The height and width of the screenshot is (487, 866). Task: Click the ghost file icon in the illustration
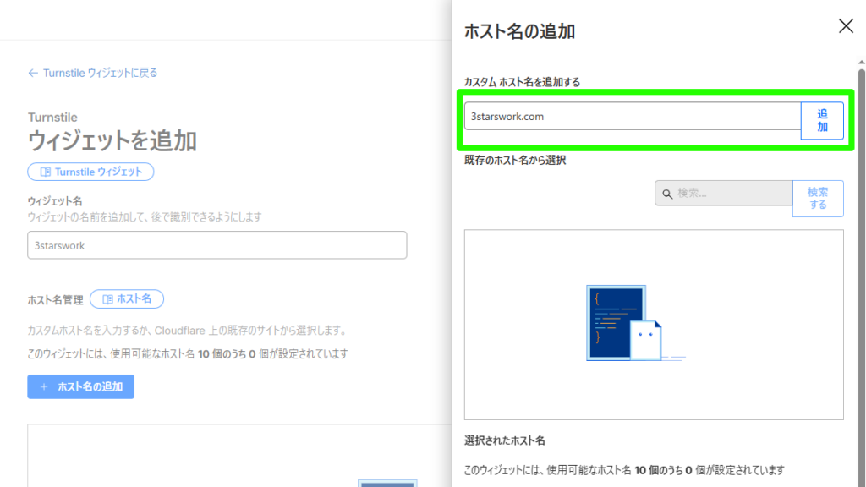point(648,340)
